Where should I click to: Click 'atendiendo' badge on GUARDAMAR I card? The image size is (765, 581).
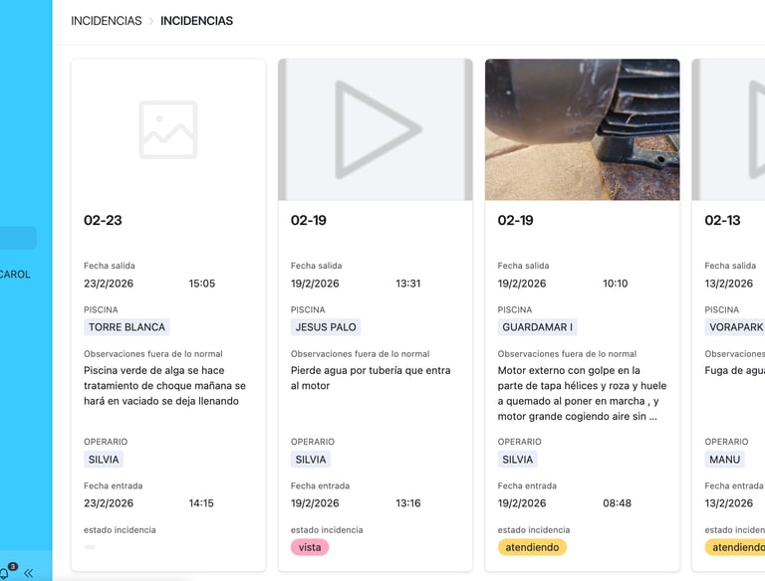(x=532, y=547)
